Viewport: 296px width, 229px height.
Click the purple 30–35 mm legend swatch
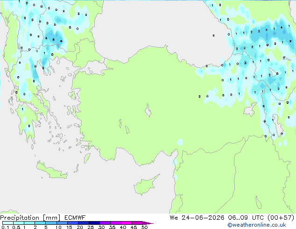105,223
